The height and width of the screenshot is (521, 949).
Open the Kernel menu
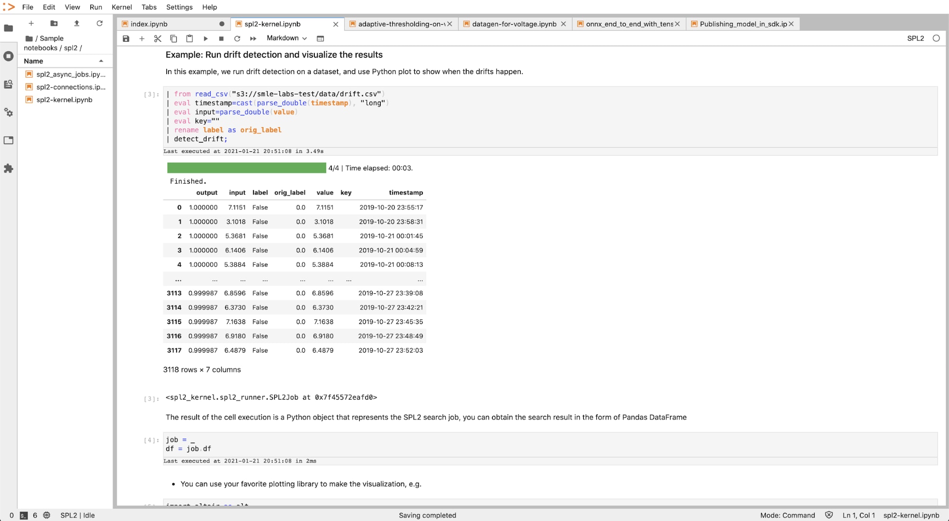(122, 7)
